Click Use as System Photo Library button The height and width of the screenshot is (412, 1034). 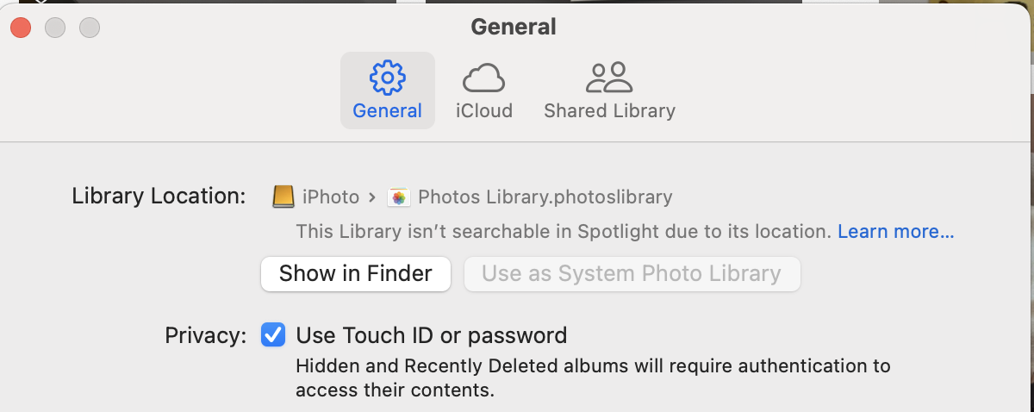[x=632, y=274]
